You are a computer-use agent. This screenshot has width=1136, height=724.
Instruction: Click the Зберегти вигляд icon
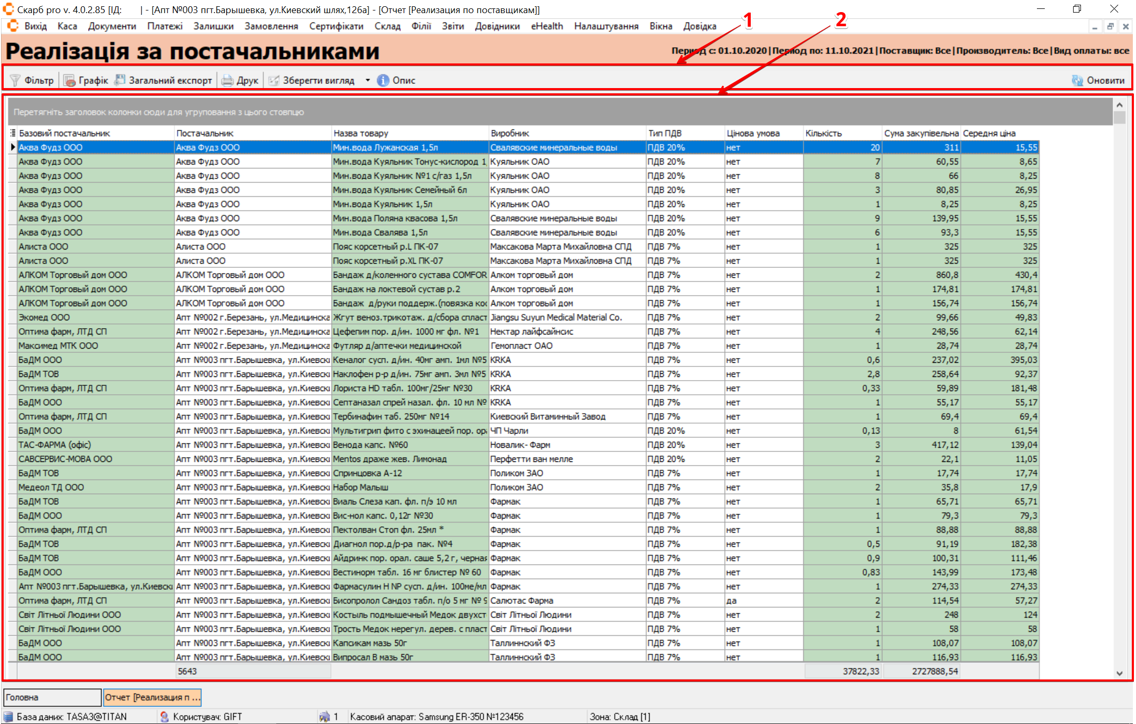tap(274, 80)
